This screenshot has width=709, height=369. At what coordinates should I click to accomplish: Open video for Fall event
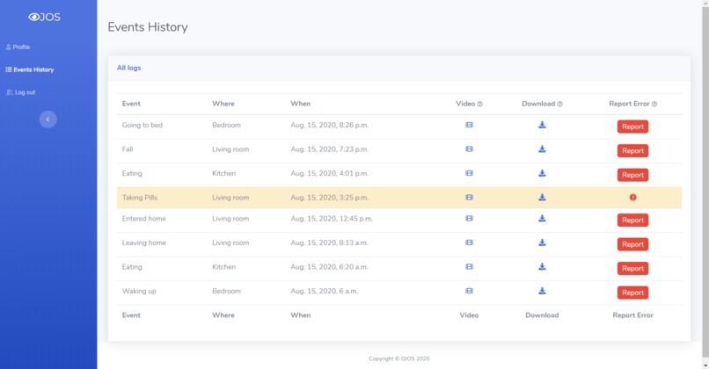pyautogui.click(x=469, y=148)
